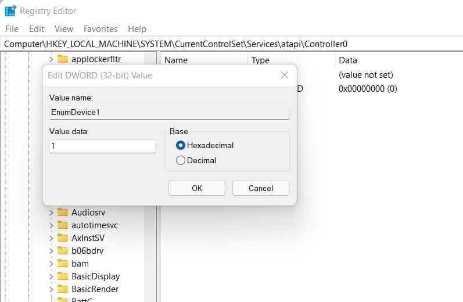Select the bam tree item
Screen dimensions: 463x302
(x=80, y=264)
